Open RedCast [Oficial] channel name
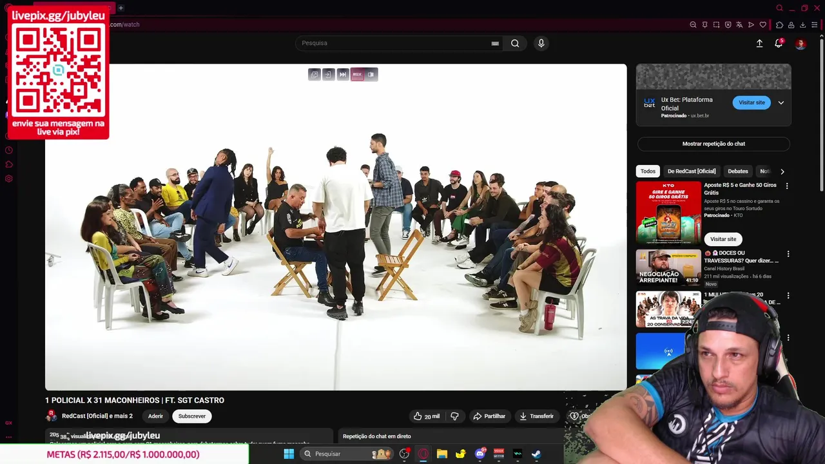This screenshot has height=464, width=825. (x=97, y=416)
